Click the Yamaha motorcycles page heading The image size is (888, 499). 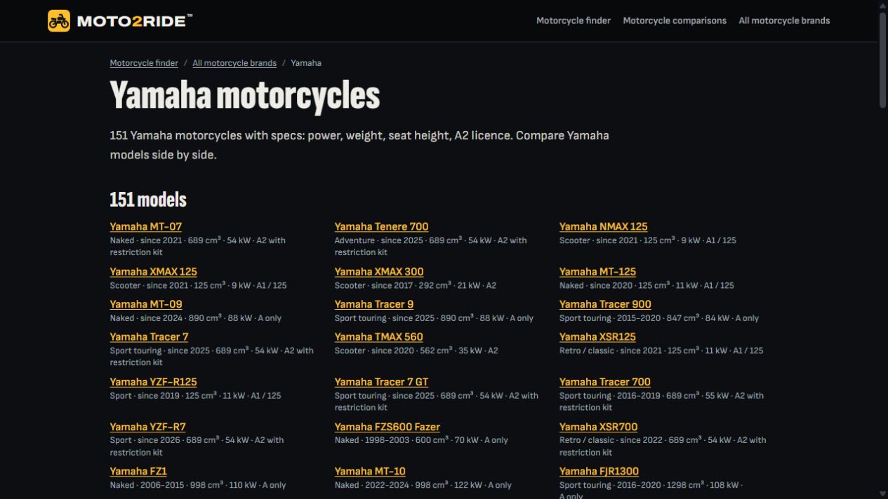[244, 96]
